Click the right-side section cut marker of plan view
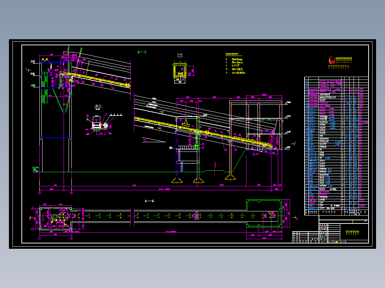 pyautogui.click(x=295, y=218)
